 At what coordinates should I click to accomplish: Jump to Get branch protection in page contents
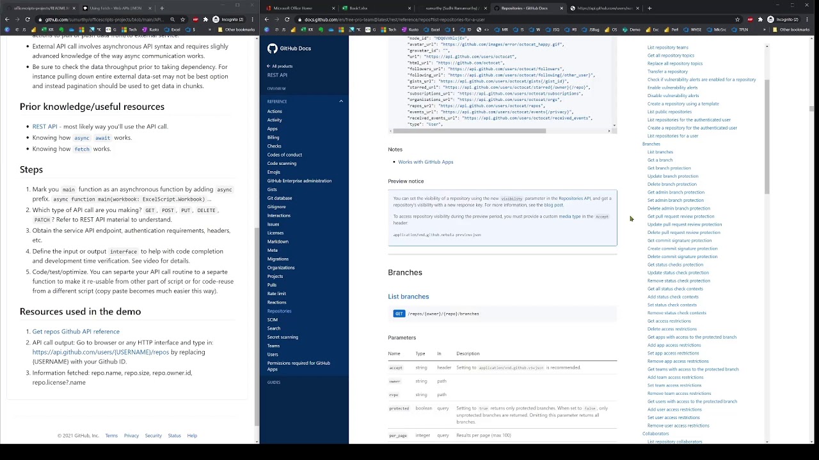pyautogui.click(x=669, y=168)
